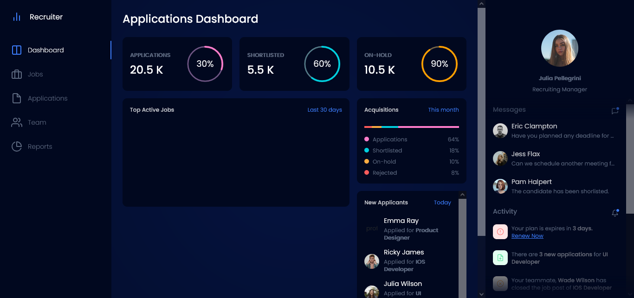Click Julia Pellegrini's profile photo

pos(559,48)
